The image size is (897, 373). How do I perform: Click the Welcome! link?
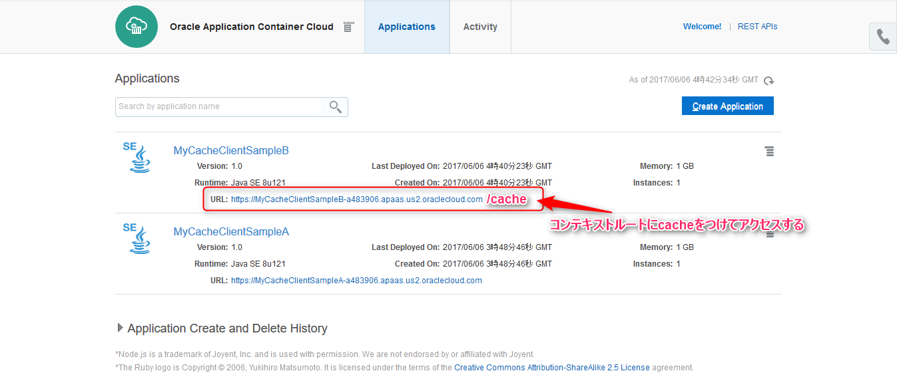pos(702,27)
